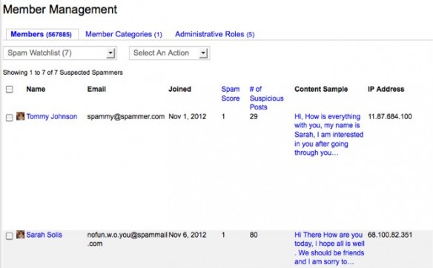This screenshot has width=433, height=268.
Task: Open Tommy Johnson's profile link
Action: pos(52,116)
